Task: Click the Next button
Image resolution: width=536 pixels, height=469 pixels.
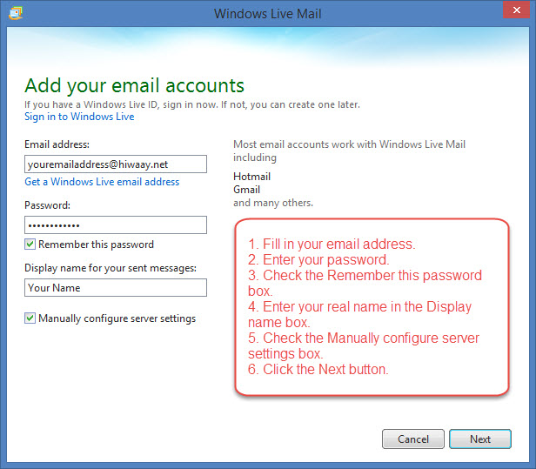Action: [x=480, y=439]
